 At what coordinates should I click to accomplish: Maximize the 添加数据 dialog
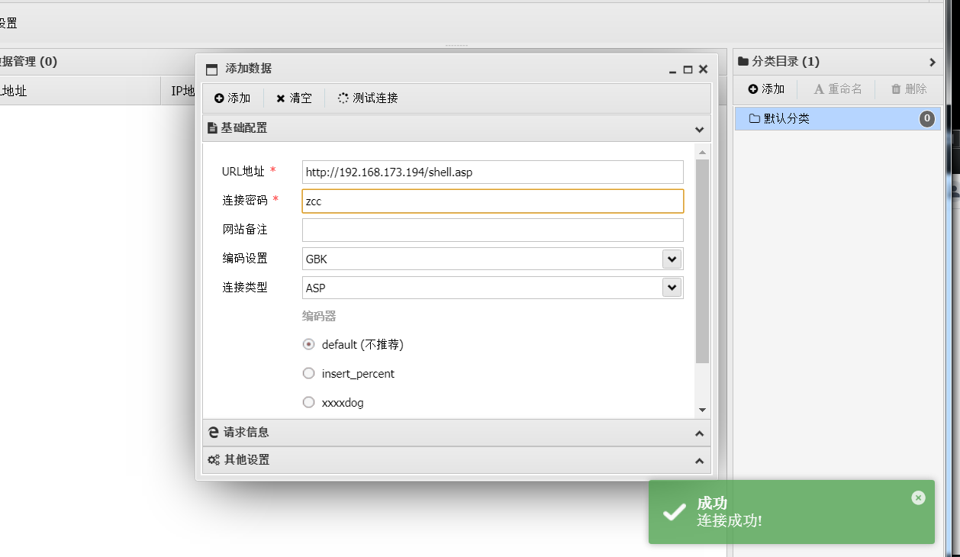[688, 69]
